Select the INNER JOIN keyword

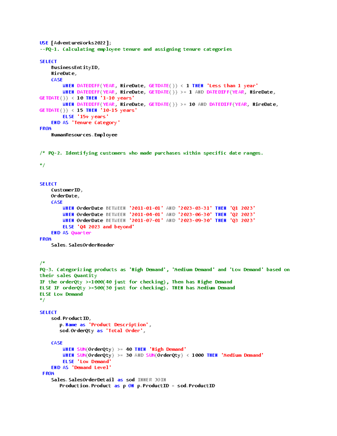point(152,380)
